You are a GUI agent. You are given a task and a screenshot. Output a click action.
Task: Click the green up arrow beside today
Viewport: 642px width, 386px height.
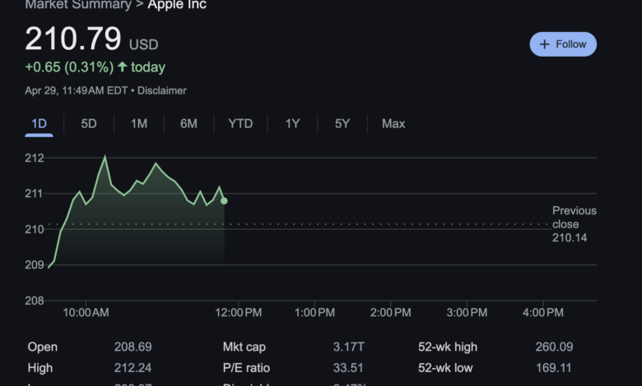(122, 67)
